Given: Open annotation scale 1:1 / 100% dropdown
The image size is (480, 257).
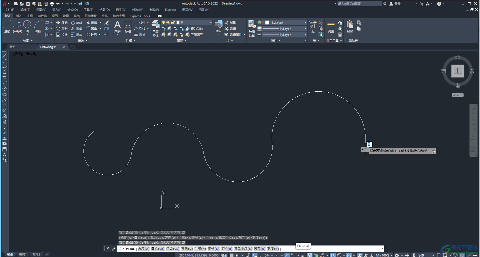Looking at the screenshot, I should pos(384,255).
